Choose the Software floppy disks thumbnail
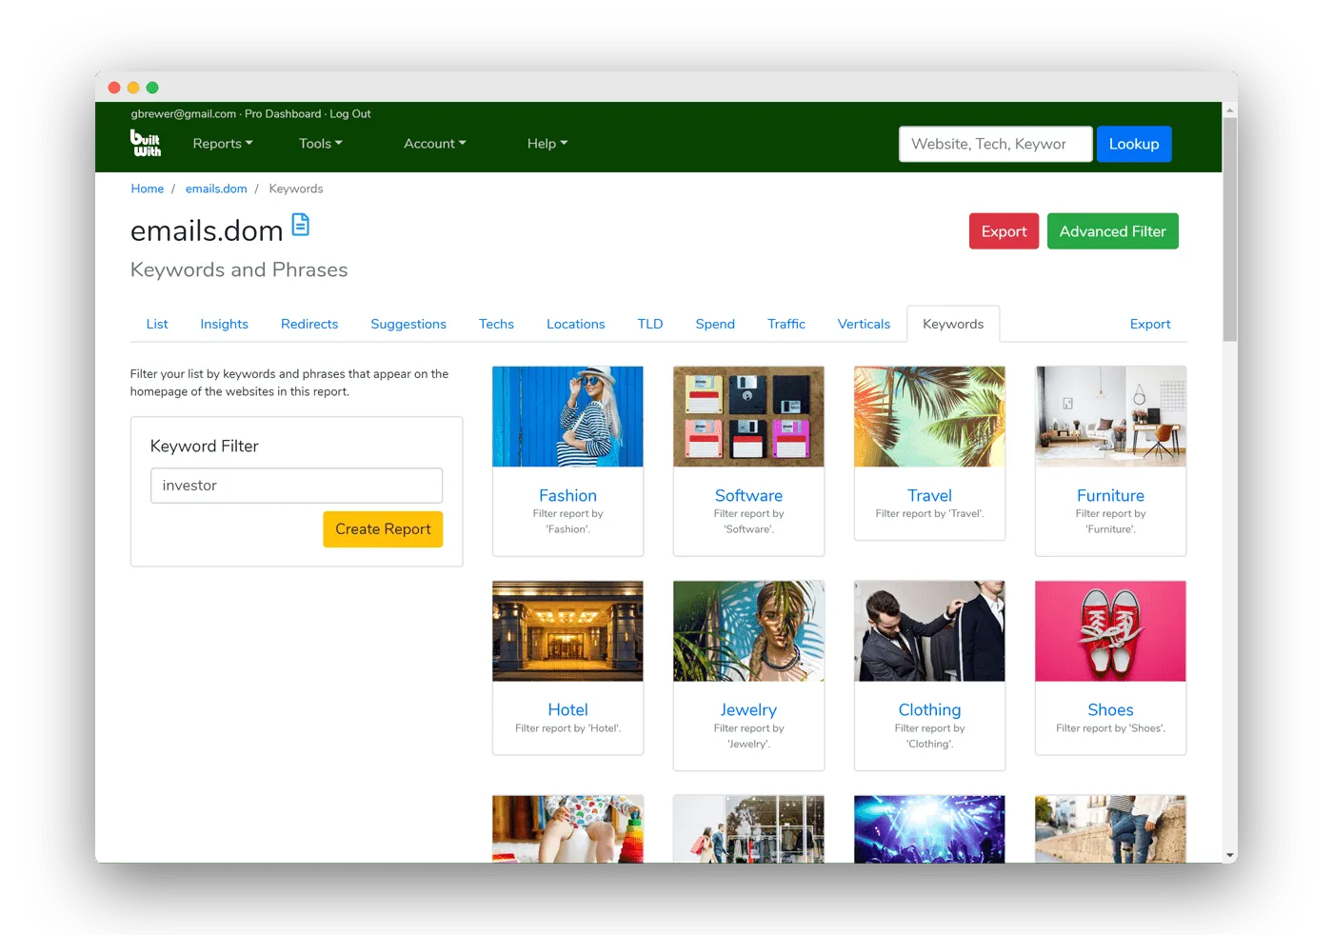1333x935 pixels. tap(748, 417)
